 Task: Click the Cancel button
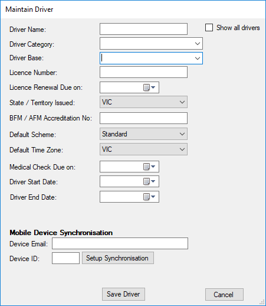tap(224, 295)
